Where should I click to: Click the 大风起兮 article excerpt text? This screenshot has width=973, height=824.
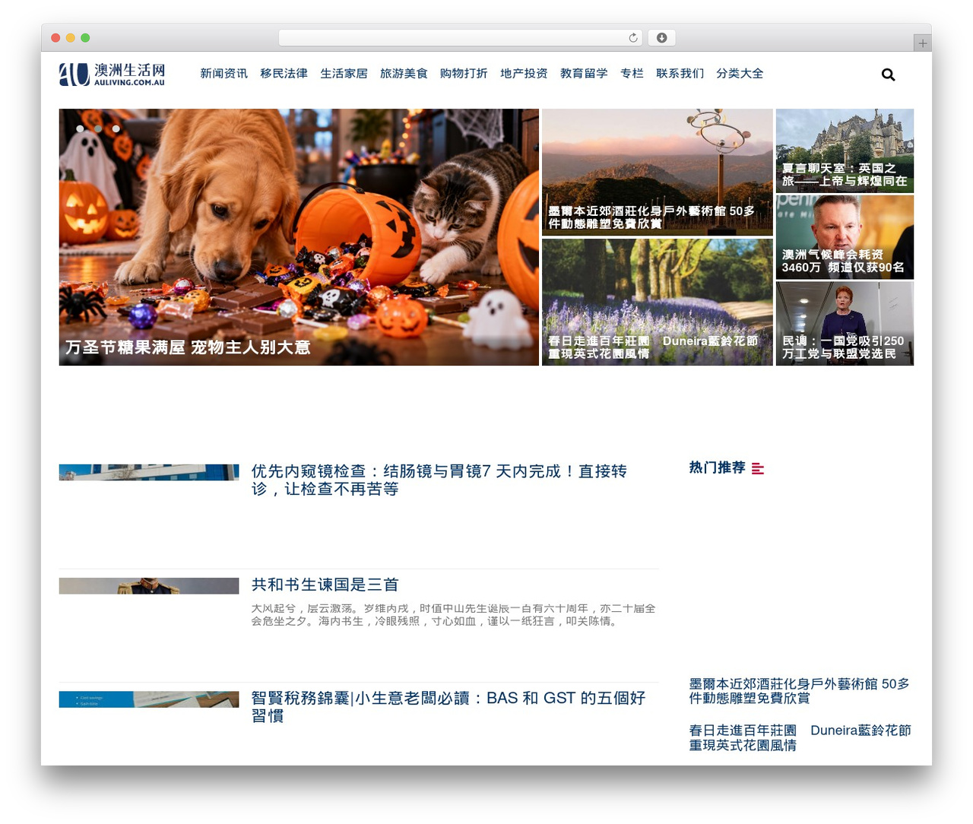point(453,615)
